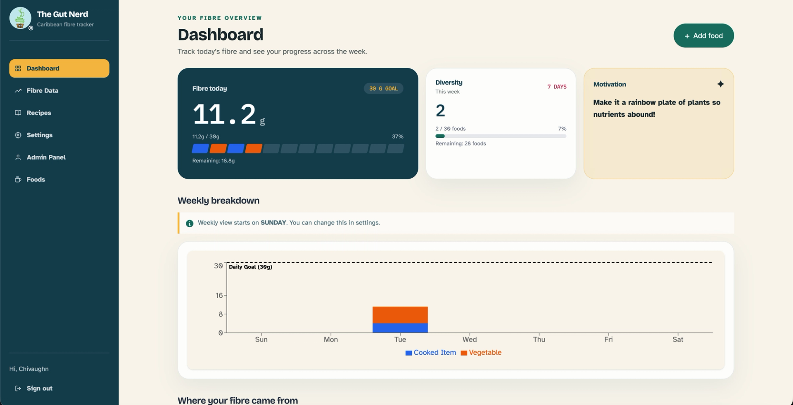Navigate to Admin Panel
This screenshot has height=405, width=793.
point(59,158)
